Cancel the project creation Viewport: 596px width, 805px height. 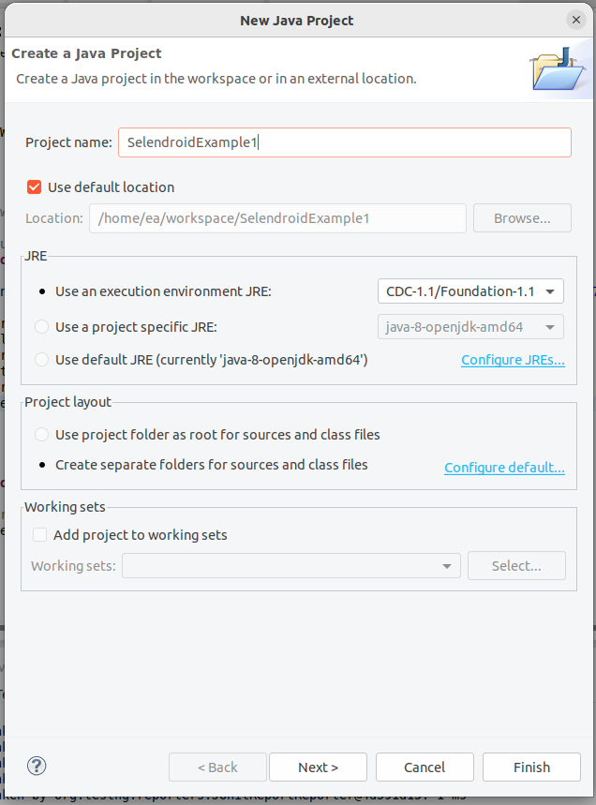pos(425,767)
